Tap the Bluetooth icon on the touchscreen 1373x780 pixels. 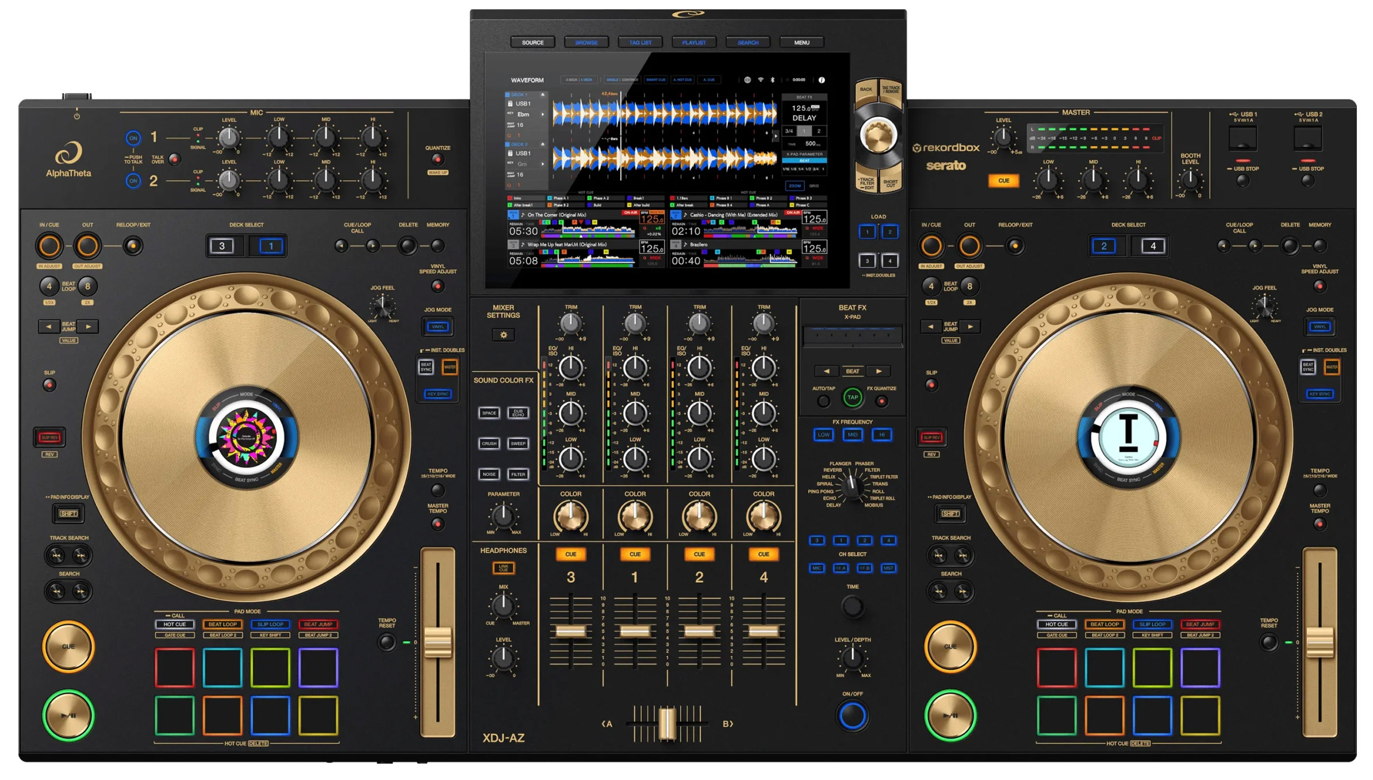tap(773, 80)
